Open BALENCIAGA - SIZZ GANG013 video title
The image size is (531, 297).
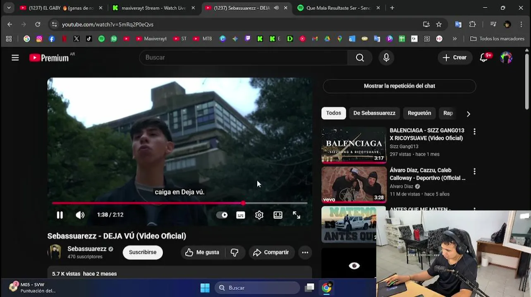click(x=427, y=134)
